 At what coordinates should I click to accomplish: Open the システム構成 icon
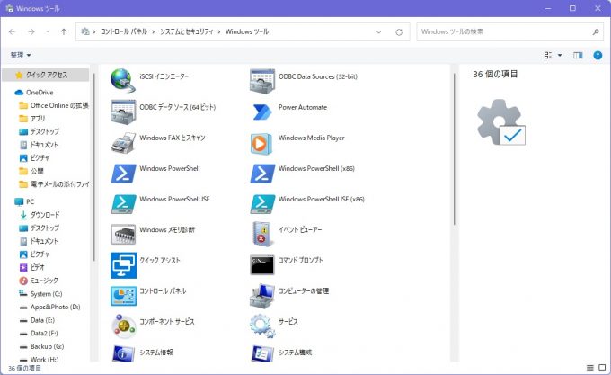(261, 353)
